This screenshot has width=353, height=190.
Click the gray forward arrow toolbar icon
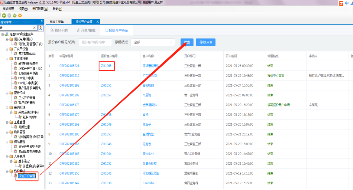[9, 15]
